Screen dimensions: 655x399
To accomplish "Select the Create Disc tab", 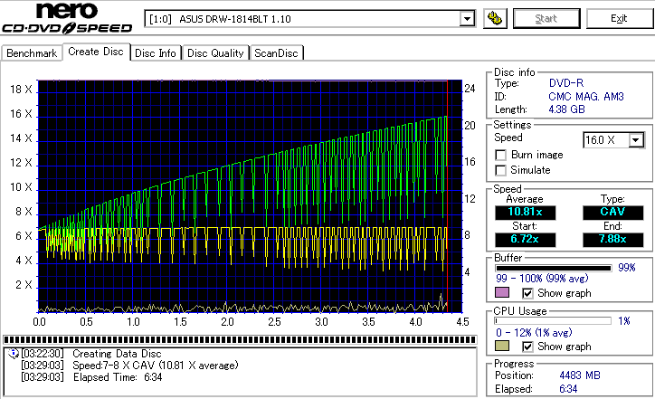I will tap(96, 52).
